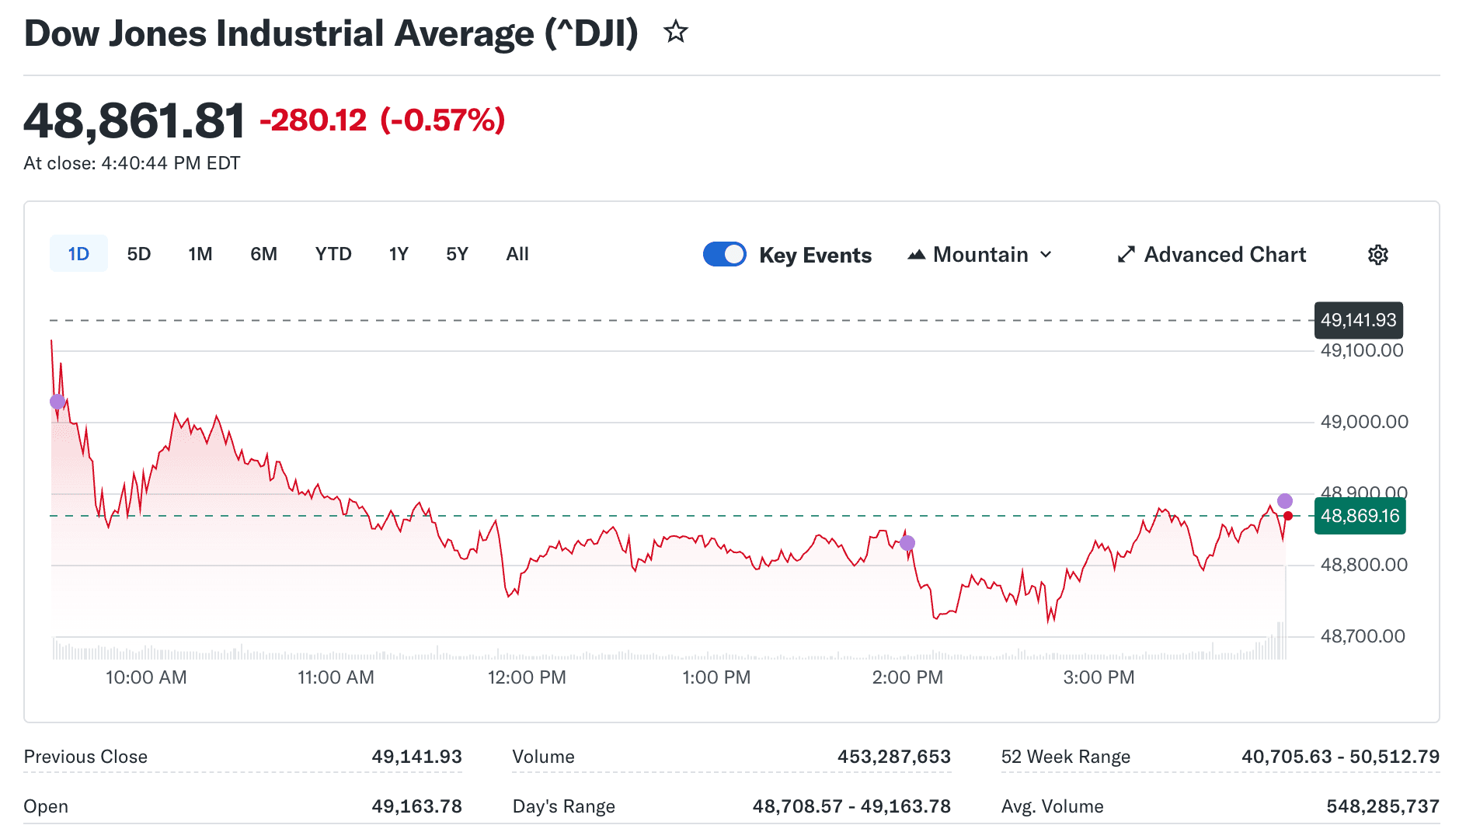Click the 48,800.00 price axis label
This screenshot has width=1459, height=839.
(x=1364, y=565)
